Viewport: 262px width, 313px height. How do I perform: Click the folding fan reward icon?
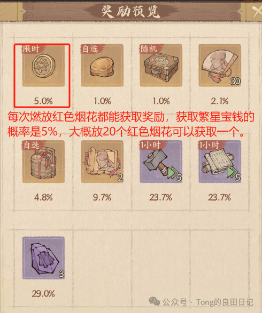[220, 66]
